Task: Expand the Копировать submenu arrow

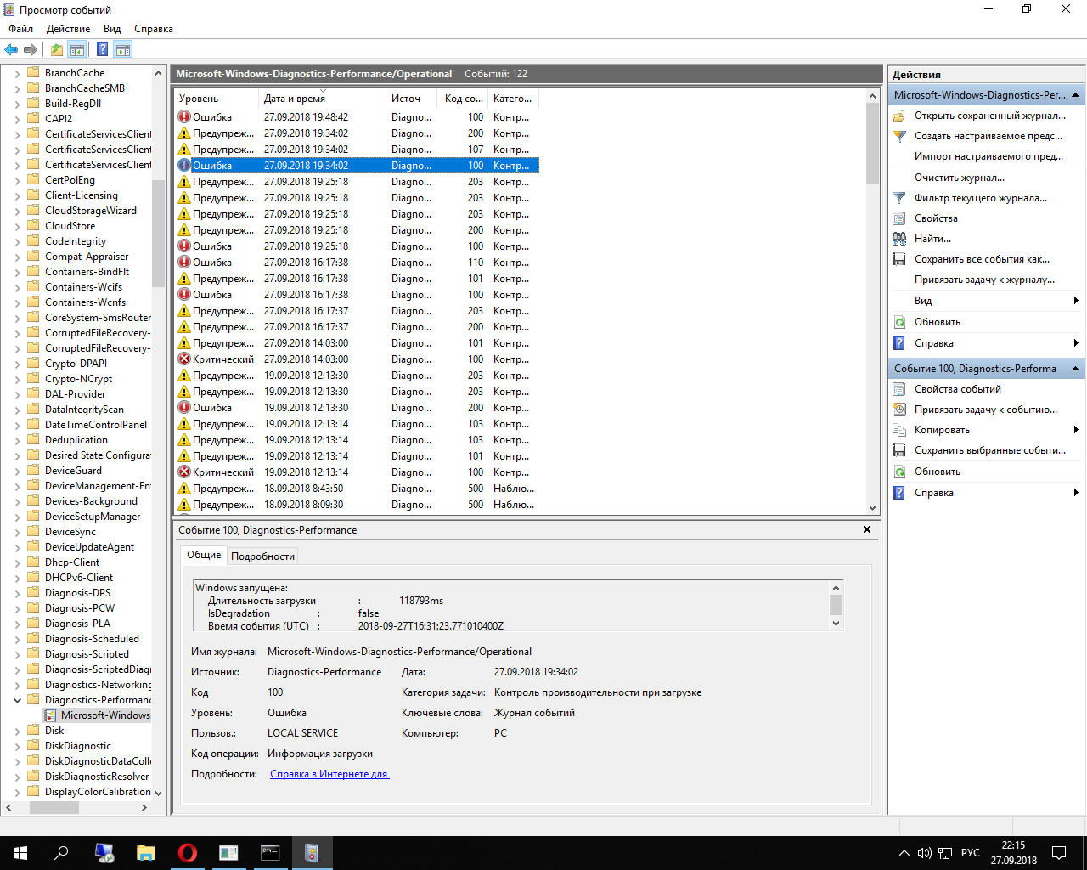Action: [x=1076, y=430]
